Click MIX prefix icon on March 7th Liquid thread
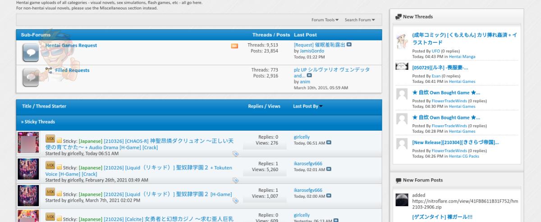This screenshot has height=222, width=541. click(x=50, y=192)
